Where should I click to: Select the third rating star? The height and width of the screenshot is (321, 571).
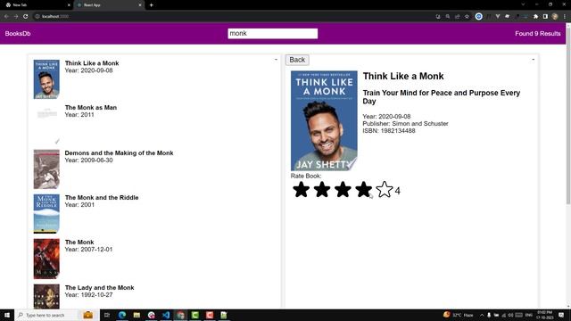pos(343,190)
